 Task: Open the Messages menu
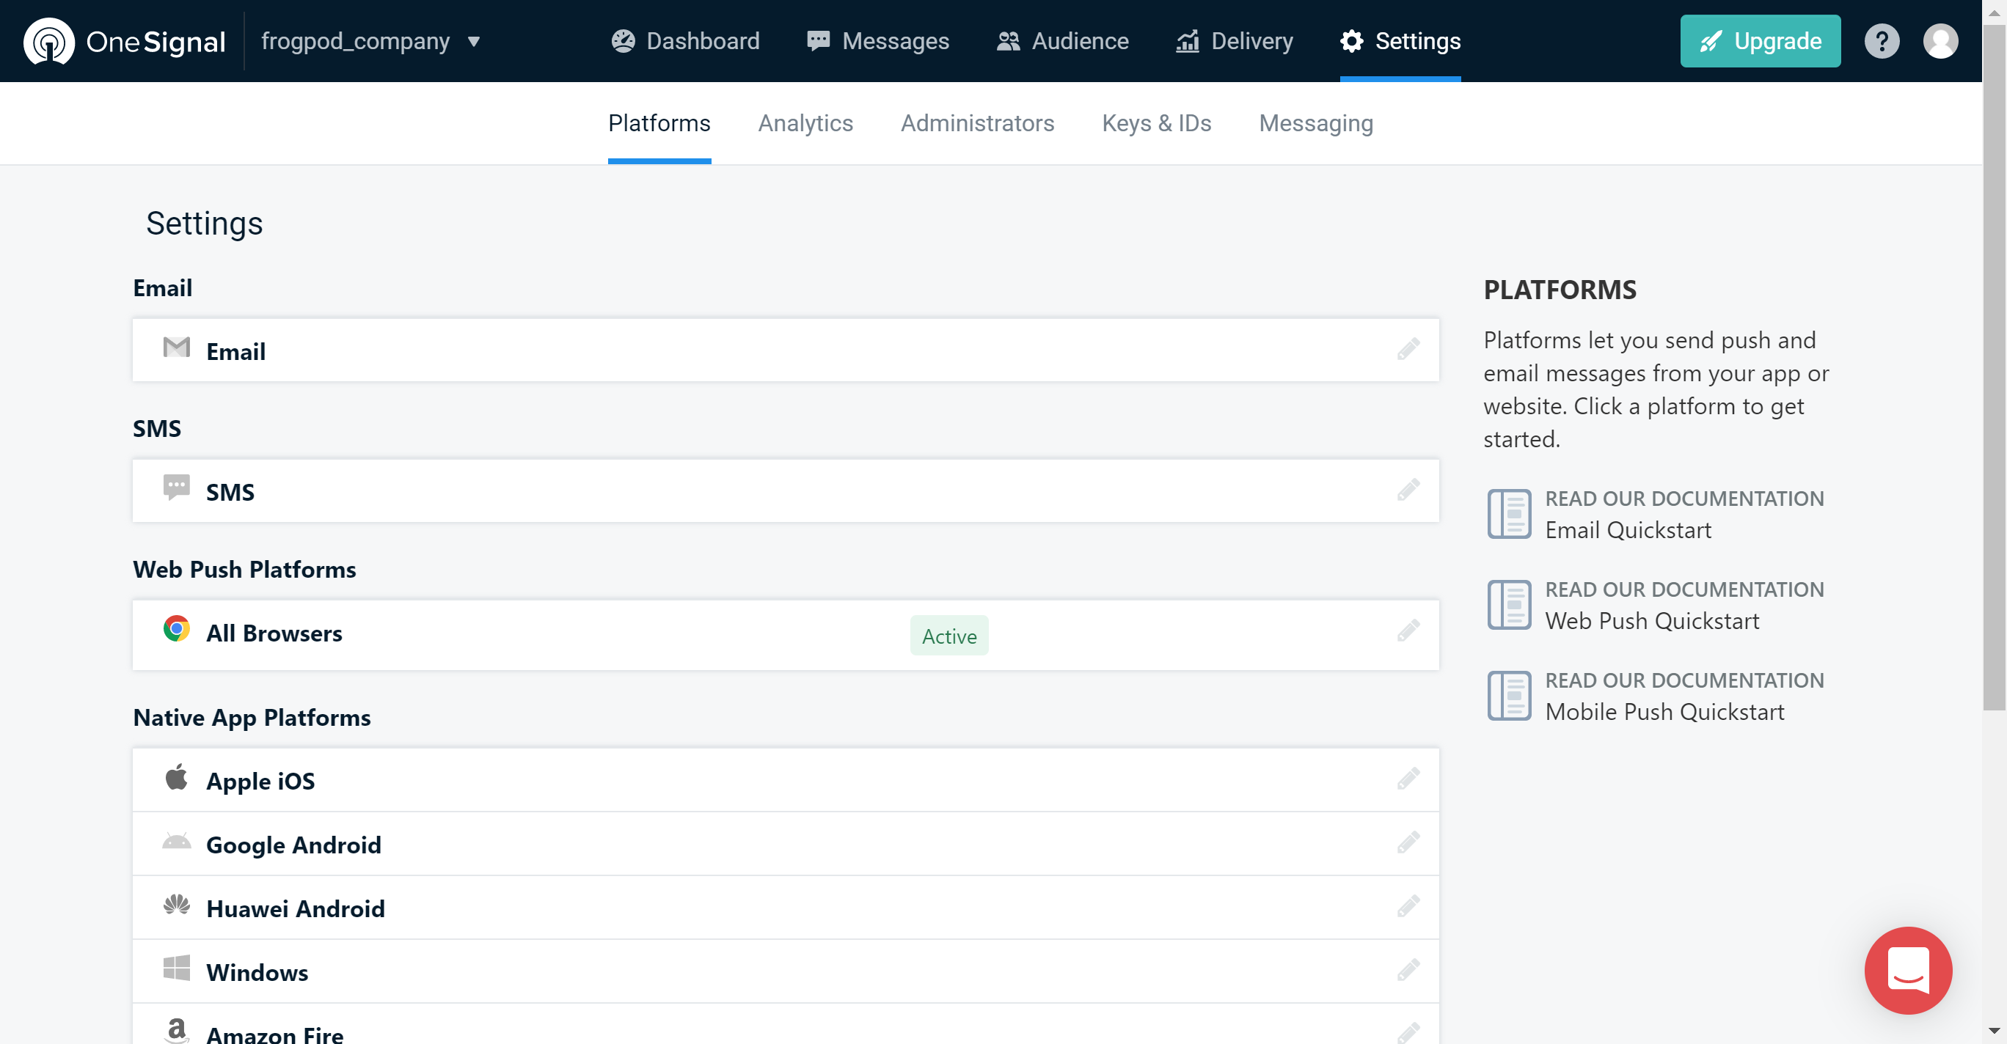878,41
